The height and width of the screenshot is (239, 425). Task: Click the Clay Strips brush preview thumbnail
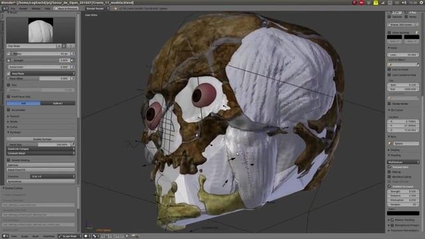41,30
